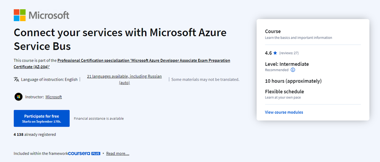Open the Read more… link
This screenshot has height=162, width=380.
pos(117,154)
